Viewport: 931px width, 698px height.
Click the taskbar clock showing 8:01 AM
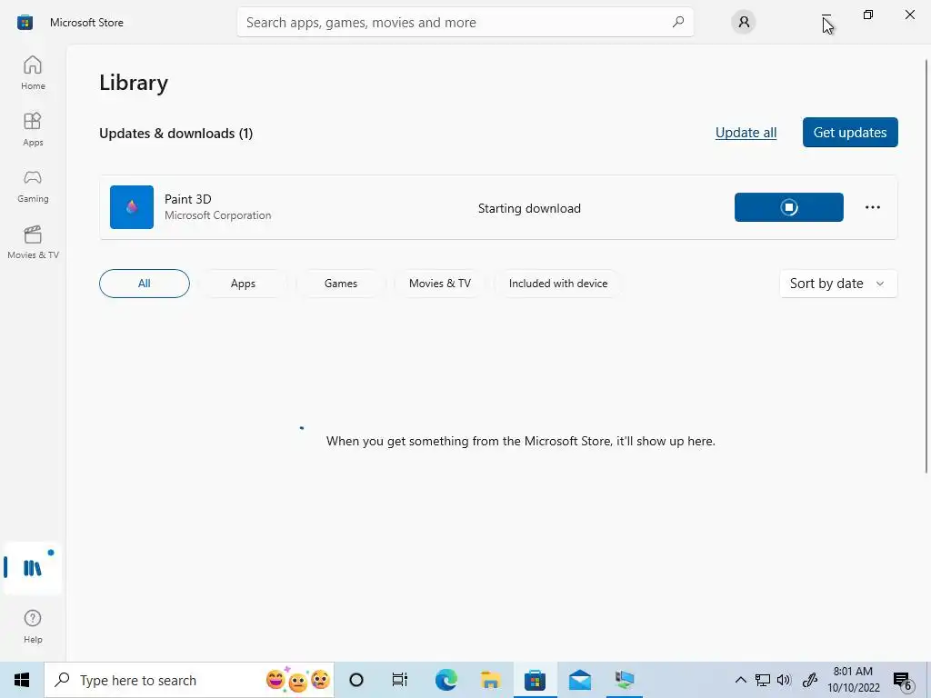[853, 680]
